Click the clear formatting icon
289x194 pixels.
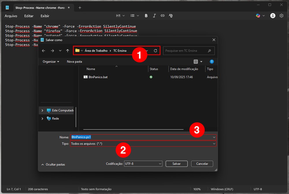(171, 16)
